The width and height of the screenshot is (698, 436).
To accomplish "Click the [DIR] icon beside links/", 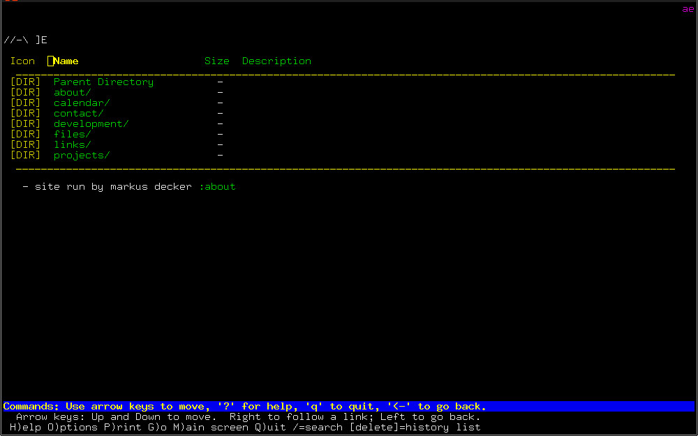I will [25, 145].
